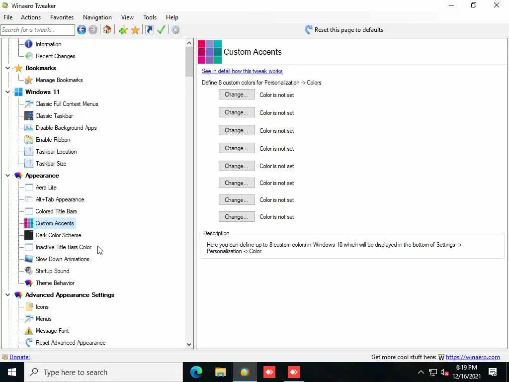Click the Alt+Tab Appearance icon
Screen dimensions: 509x382
(x=28, y=199)
